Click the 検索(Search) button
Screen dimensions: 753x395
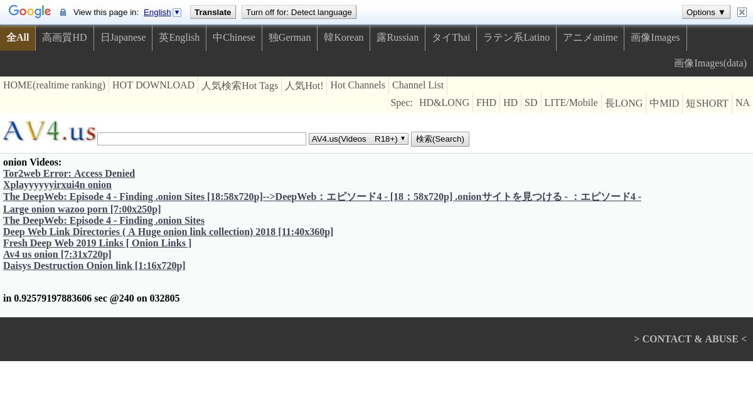point(440,139)
